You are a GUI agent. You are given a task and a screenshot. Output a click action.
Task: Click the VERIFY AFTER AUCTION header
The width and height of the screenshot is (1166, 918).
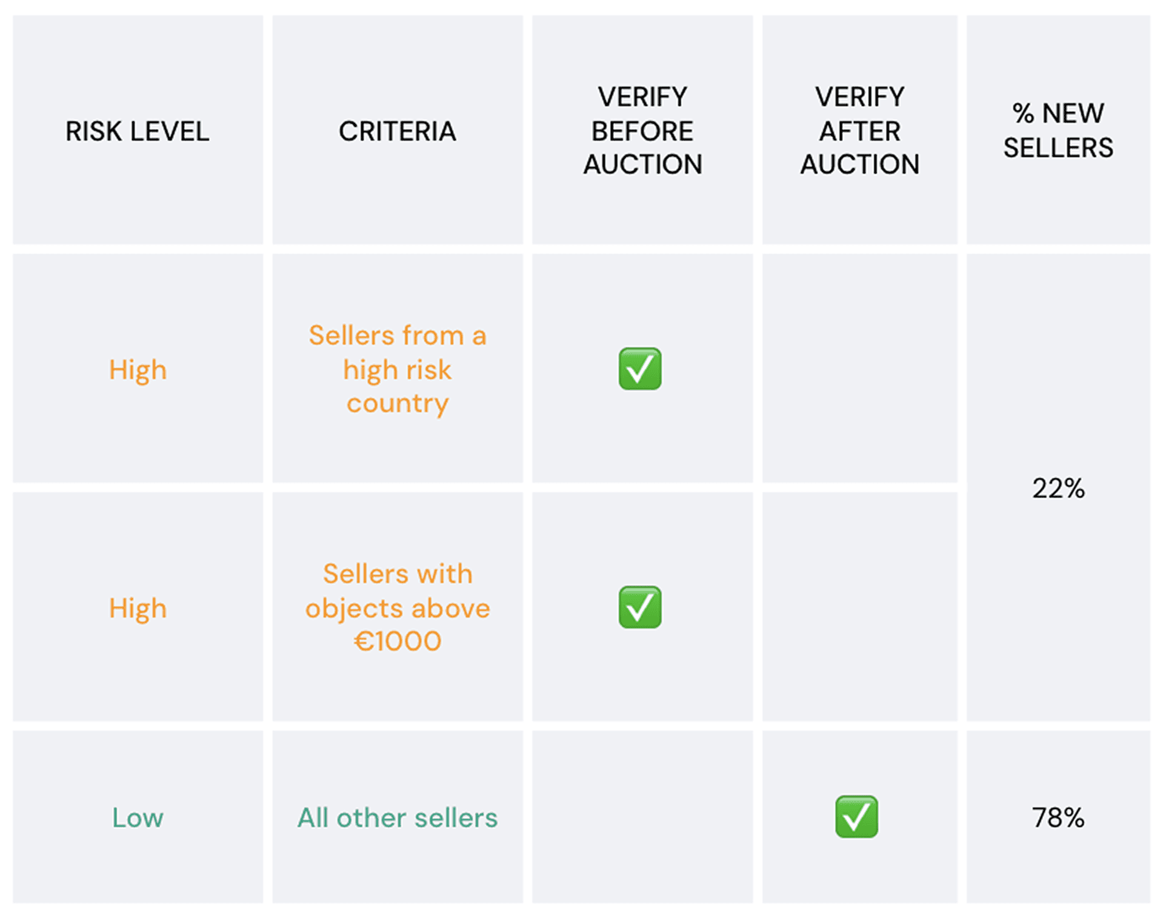point(859,130)
